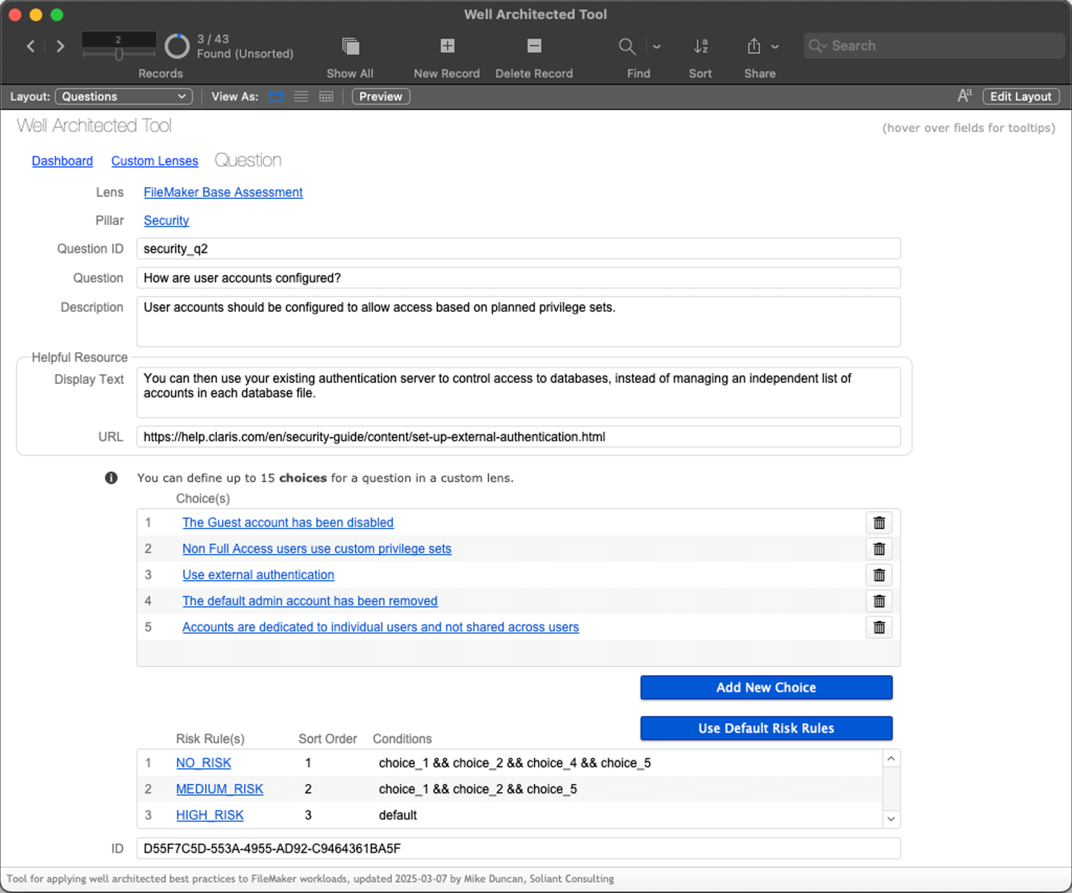Click NO_RISK conditions text
Image resolution: width=1072 pixels, height=893 pixels.
(515, 763)
